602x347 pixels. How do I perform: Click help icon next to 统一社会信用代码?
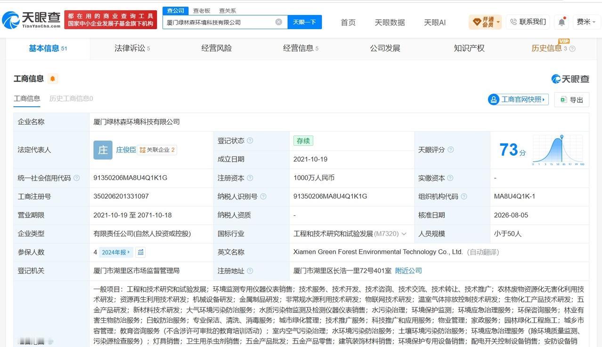(77, 178)
